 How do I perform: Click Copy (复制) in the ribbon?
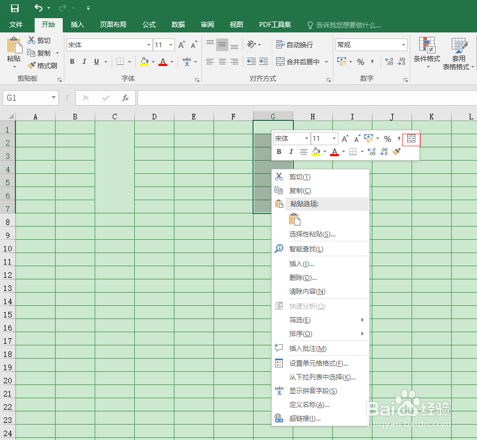tap(39, 53)
